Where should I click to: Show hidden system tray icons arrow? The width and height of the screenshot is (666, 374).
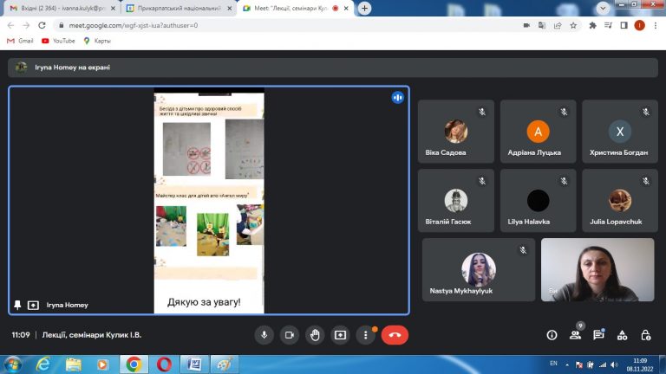point(567,364)
